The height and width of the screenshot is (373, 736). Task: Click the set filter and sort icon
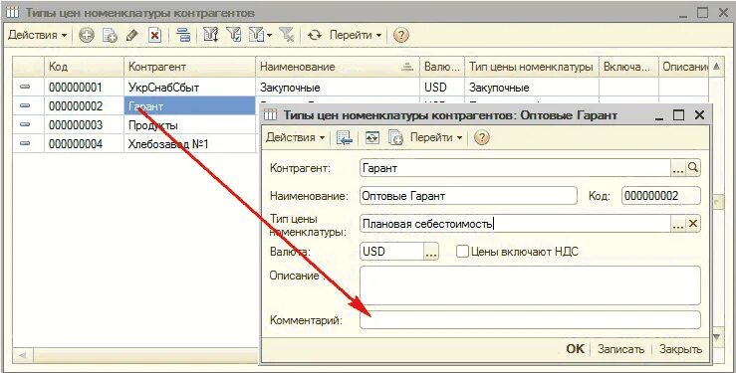(x=211, y=35)
